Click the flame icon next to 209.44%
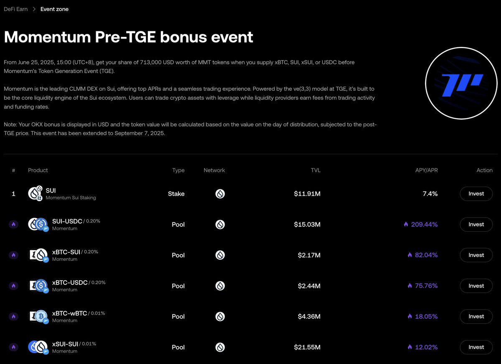Image resolution: width=501 pixels, height=364 pixels. [406, 224]
